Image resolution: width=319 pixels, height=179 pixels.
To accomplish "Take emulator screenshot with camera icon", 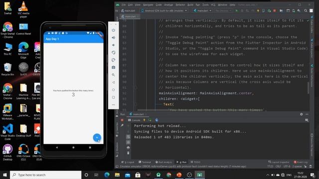I will tap(114, 68).
